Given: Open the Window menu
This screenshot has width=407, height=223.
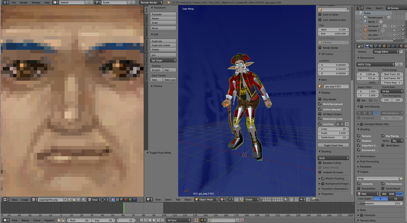Looking at the screenshot, I should 36,3.
